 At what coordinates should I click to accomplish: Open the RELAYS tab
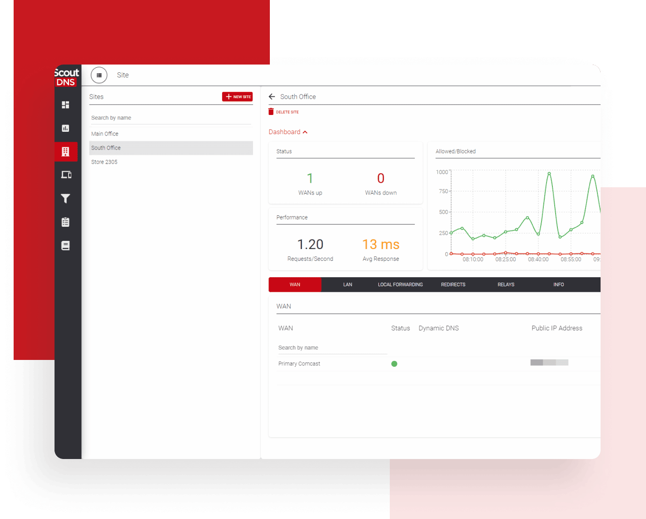click(x=506, y=284)
